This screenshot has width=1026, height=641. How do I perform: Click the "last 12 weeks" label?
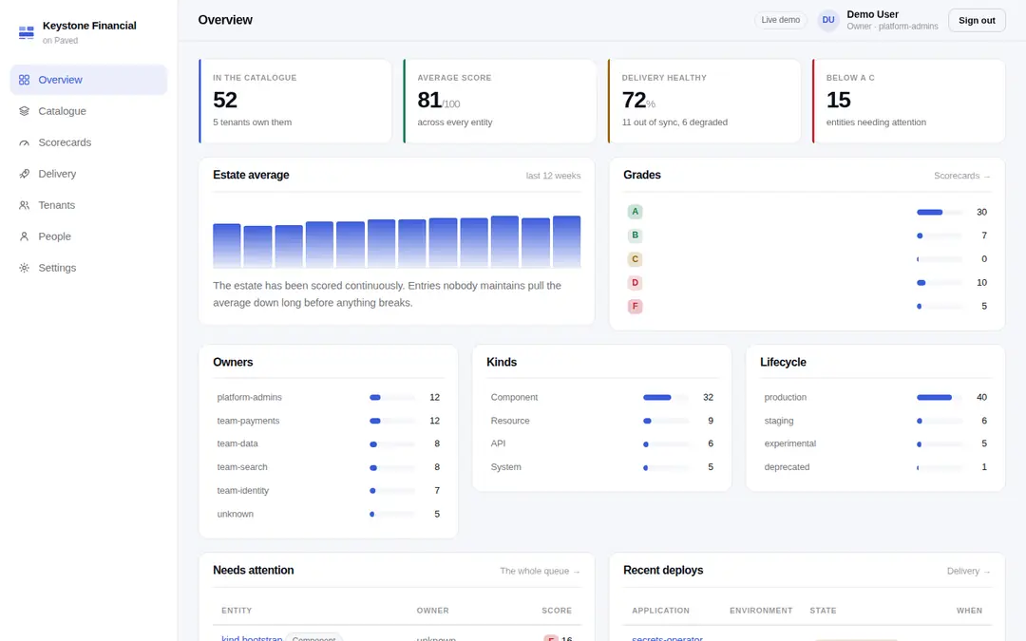[553, 176]
